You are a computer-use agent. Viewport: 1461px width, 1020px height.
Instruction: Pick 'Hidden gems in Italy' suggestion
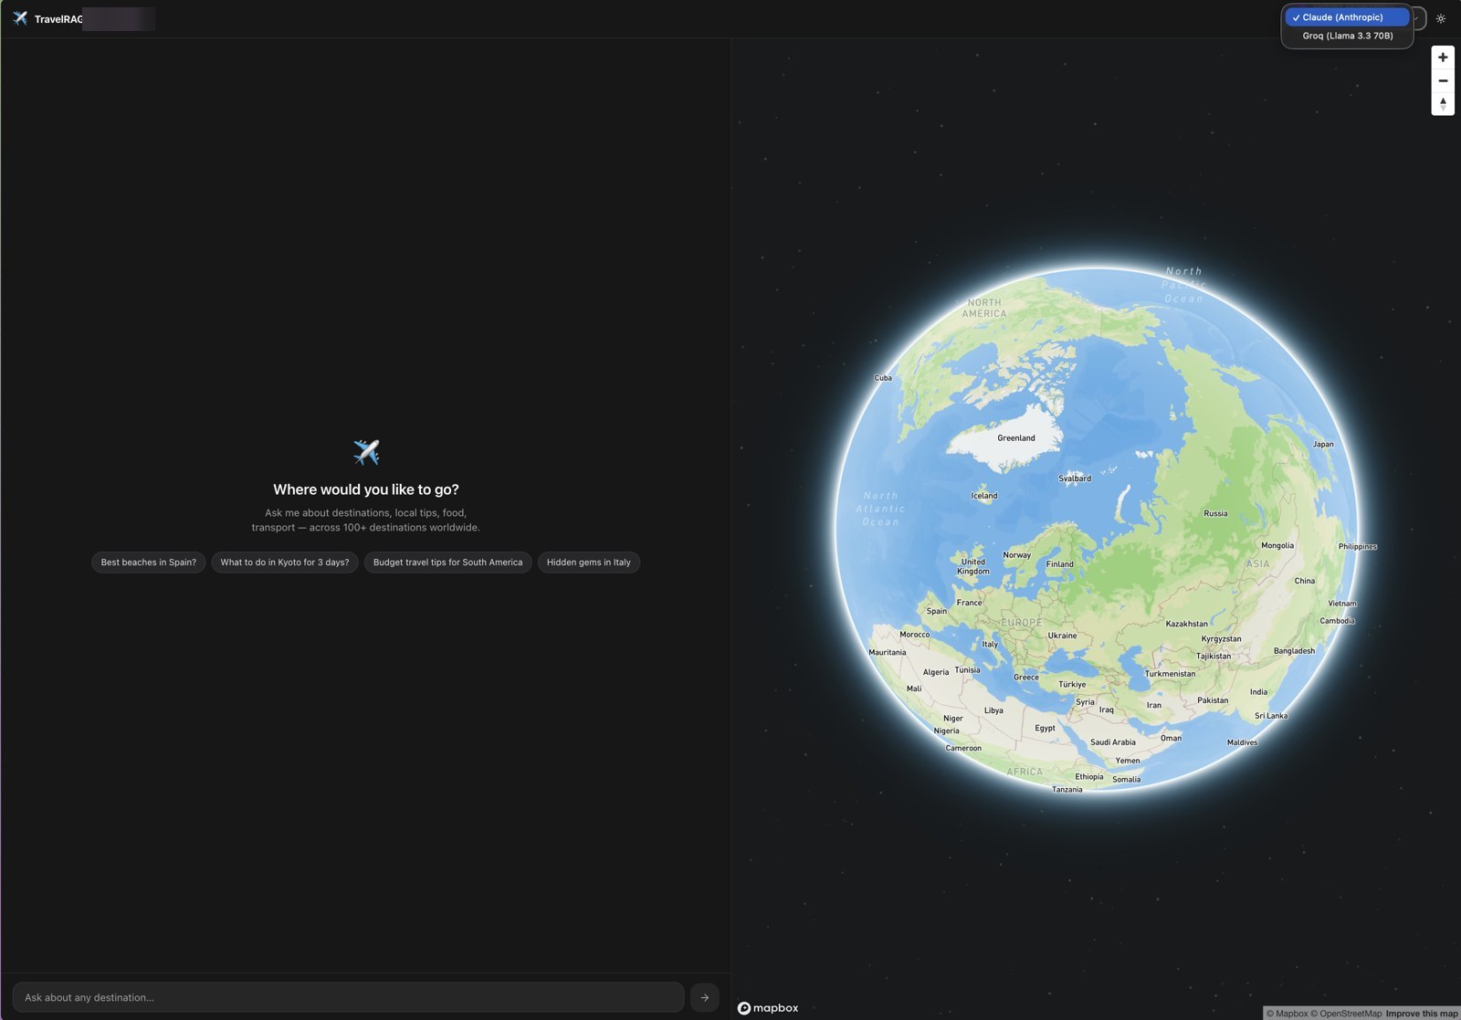589,563
